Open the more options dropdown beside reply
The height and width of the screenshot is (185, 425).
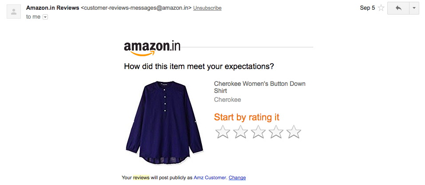414,8
